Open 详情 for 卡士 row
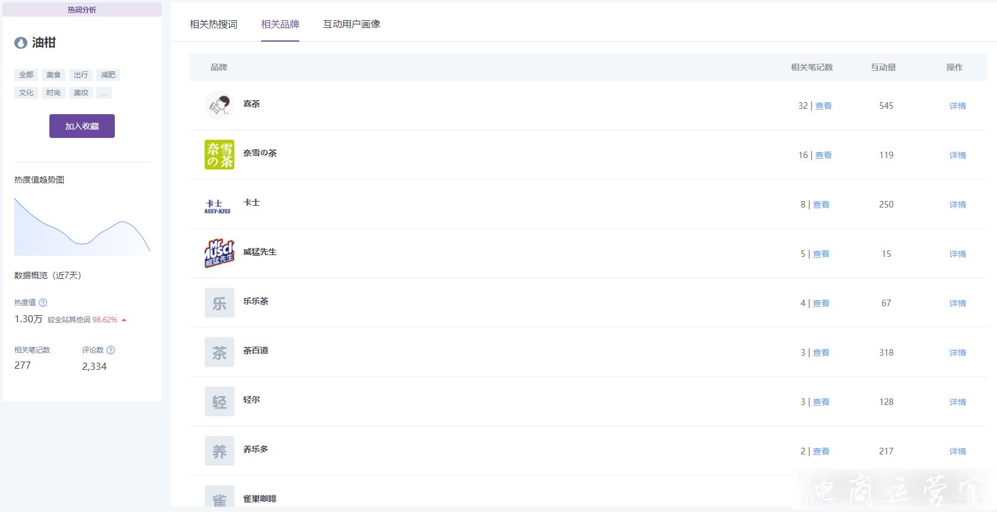 (x=958, y=205)
